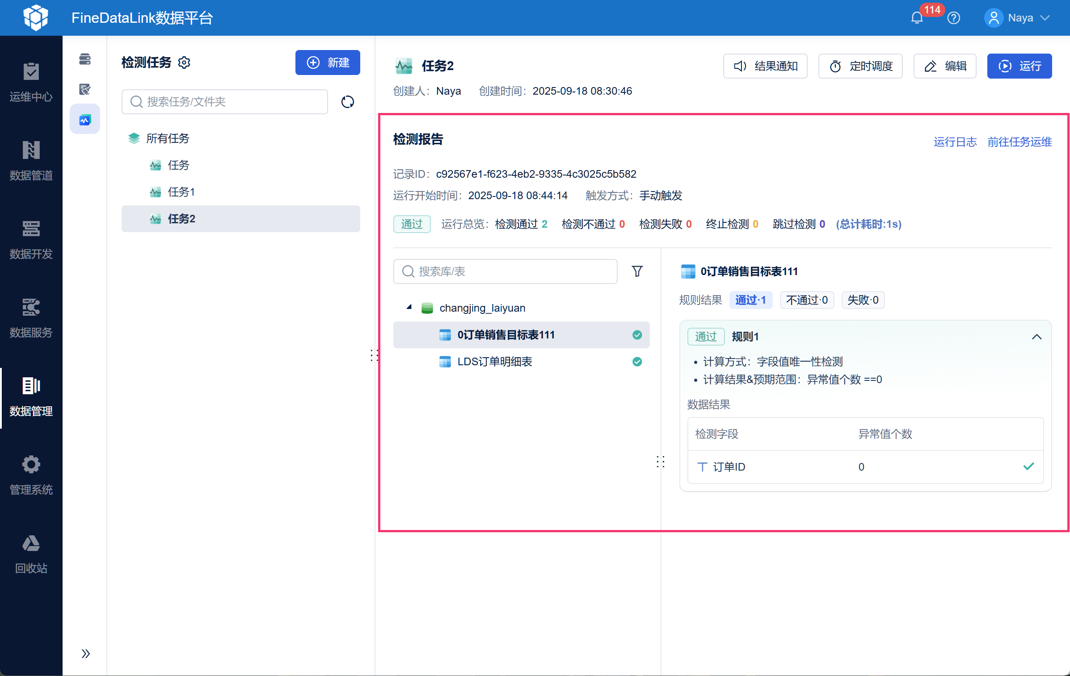The image size is (1070, 676).
Task: Click the 检测失败 0 summary count
Action: pyautogui.click(x=666, y=224)
